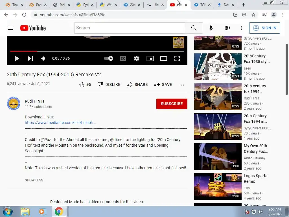Open 20th century fox 1994 by Rudi thumbnail
The image size is (289, 217).
tap(218, 97)
